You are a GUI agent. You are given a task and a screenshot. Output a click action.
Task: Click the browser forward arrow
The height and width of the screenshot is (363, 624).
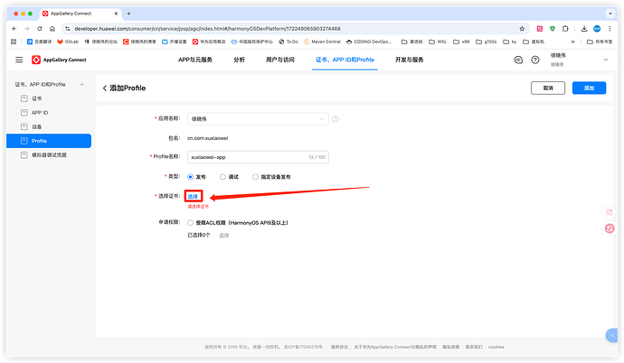pos(26,29)
